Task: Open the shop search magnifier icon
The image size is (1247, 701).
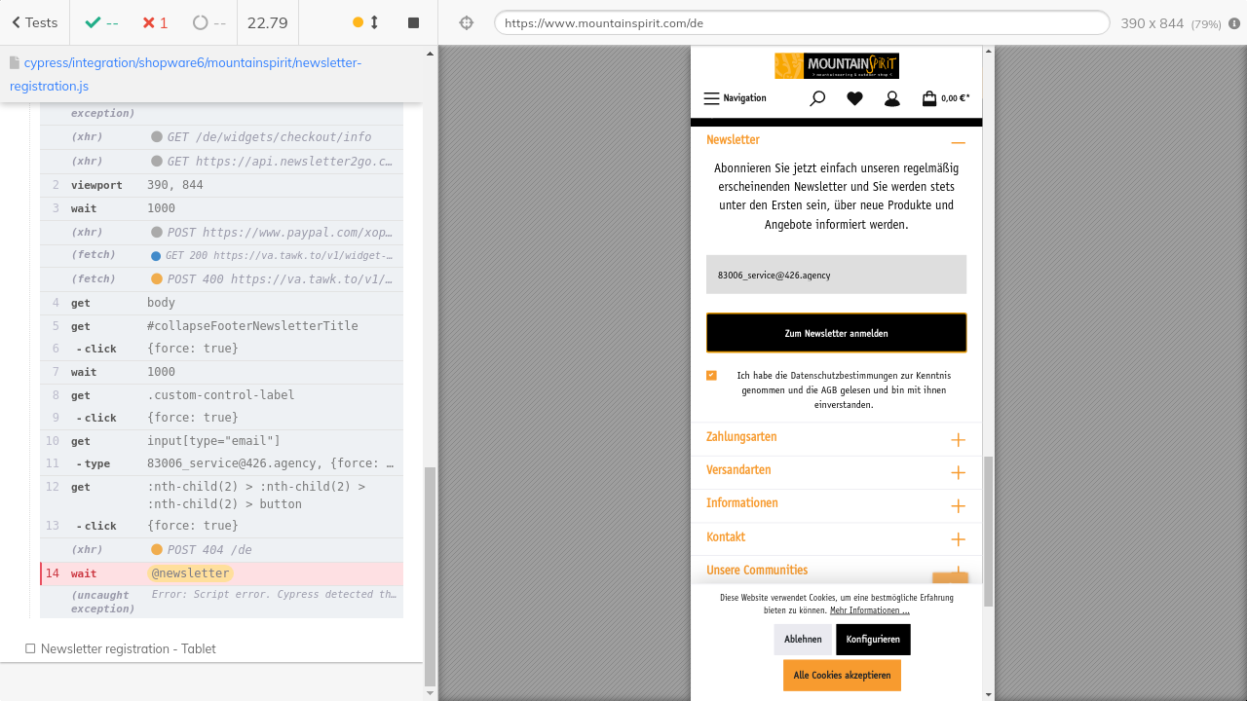Action: coord(817,98)
